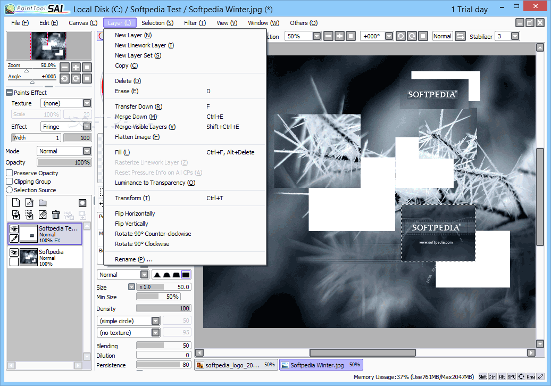This screenshot has width=551, height=386.
Task: Open the Texture (none) dropdown
Action: coord(87,103)
